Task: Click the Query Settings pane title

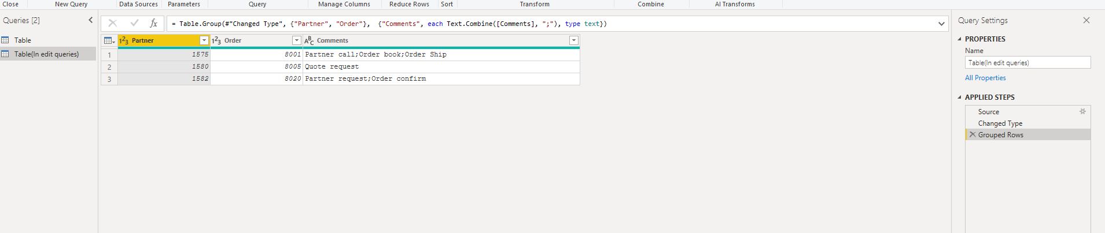Action: coord(982,20)
